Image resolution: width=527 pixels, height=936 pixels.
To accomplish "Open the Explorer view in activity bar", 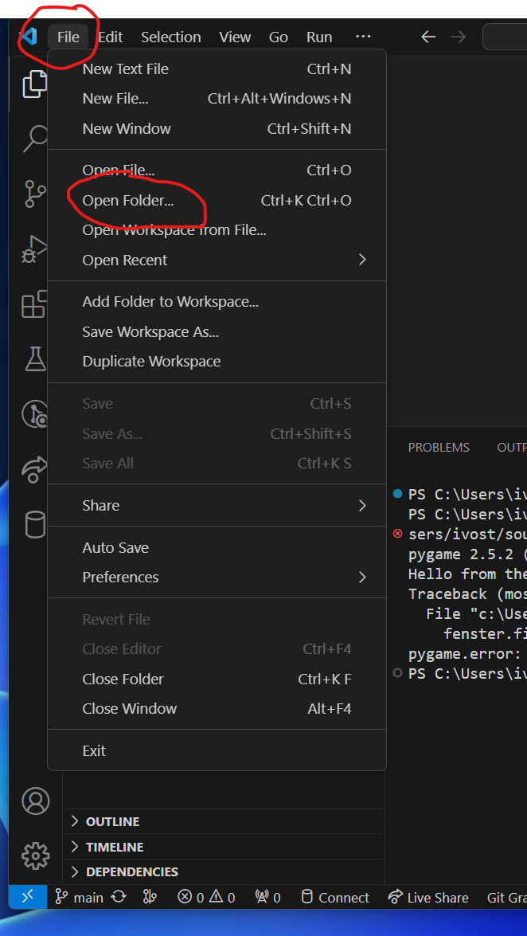I will (x=34, y=84).
